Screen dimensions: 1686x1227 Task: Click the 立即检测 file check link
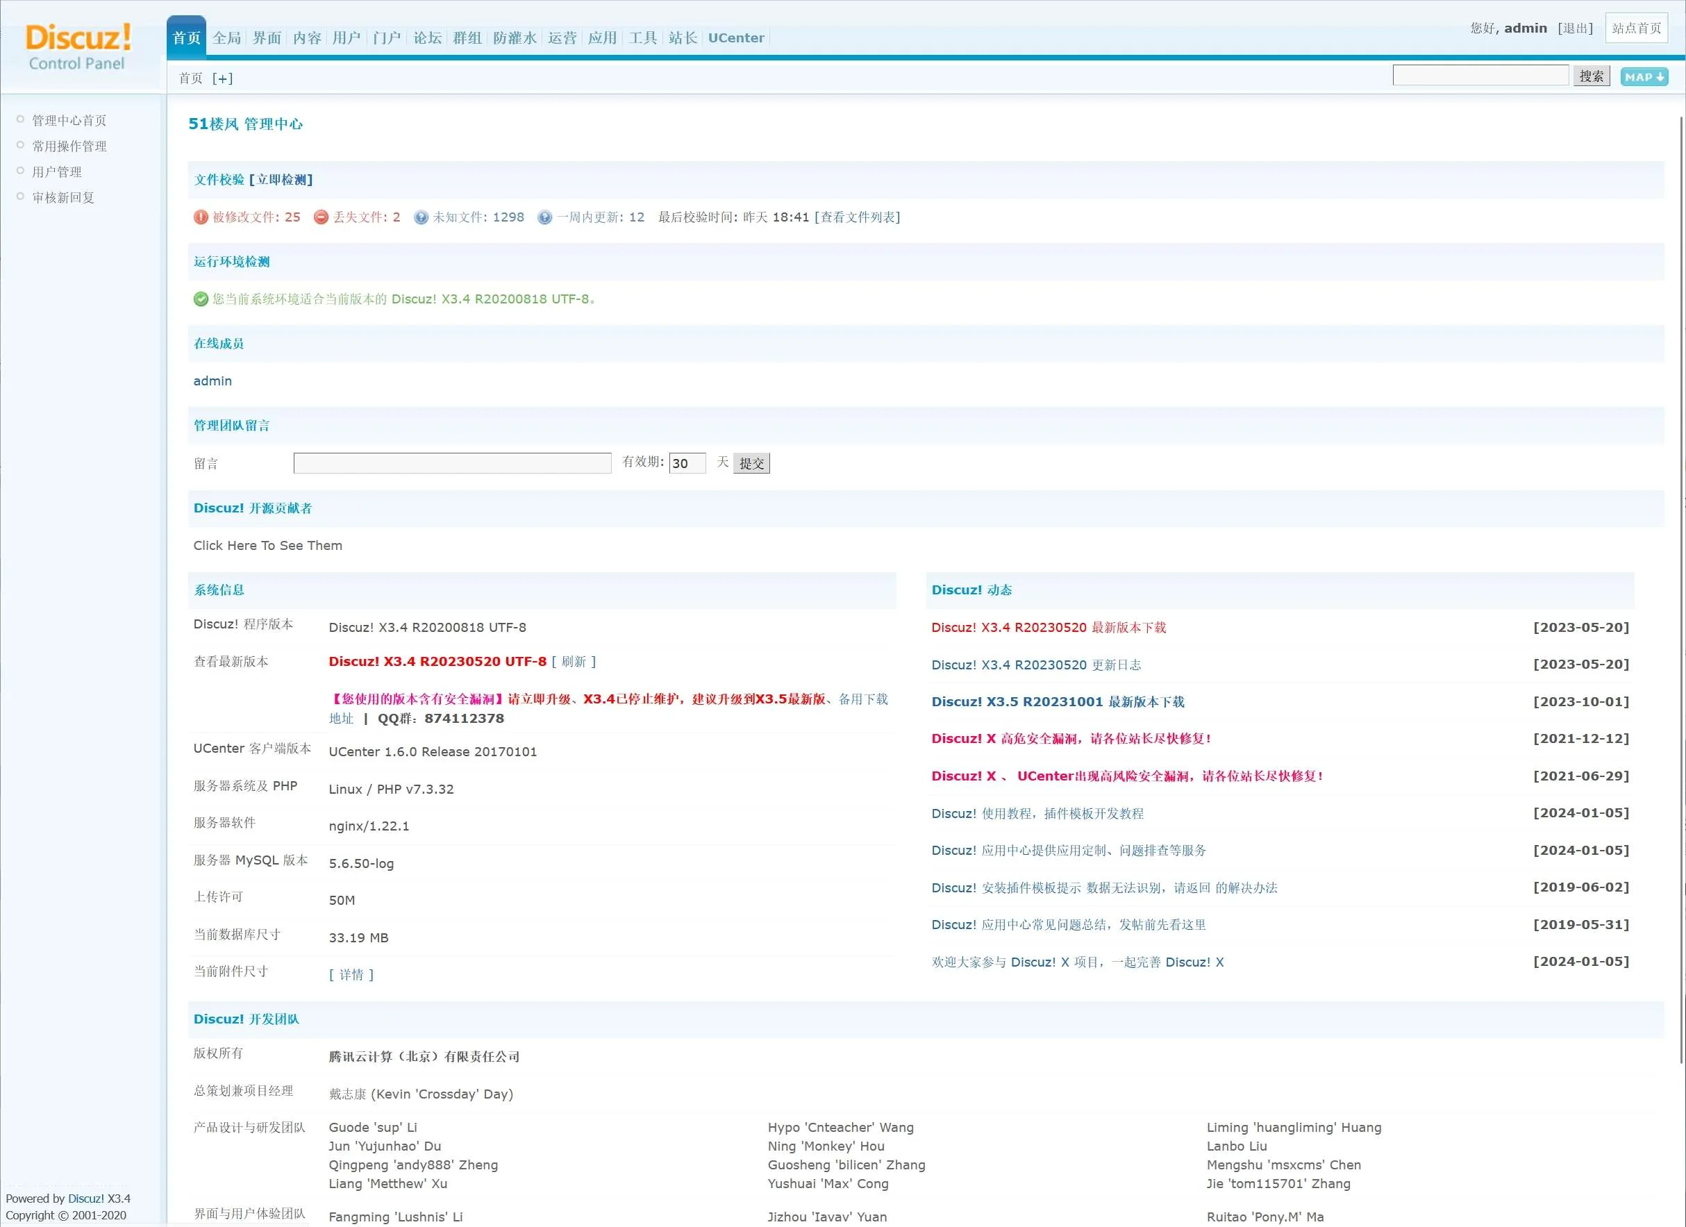tap(281, 180)
